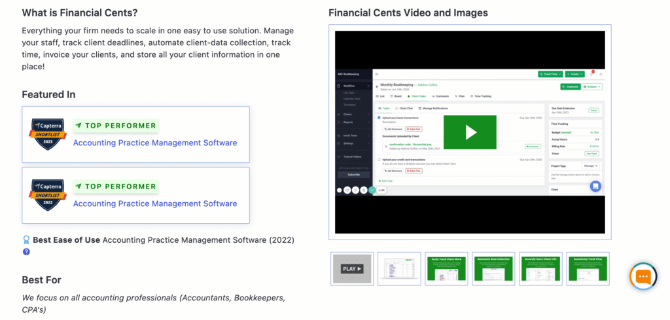
Task: Expand Invite Team in the preview sidebar
Action: pyautogui.click(x=353, y=135)
